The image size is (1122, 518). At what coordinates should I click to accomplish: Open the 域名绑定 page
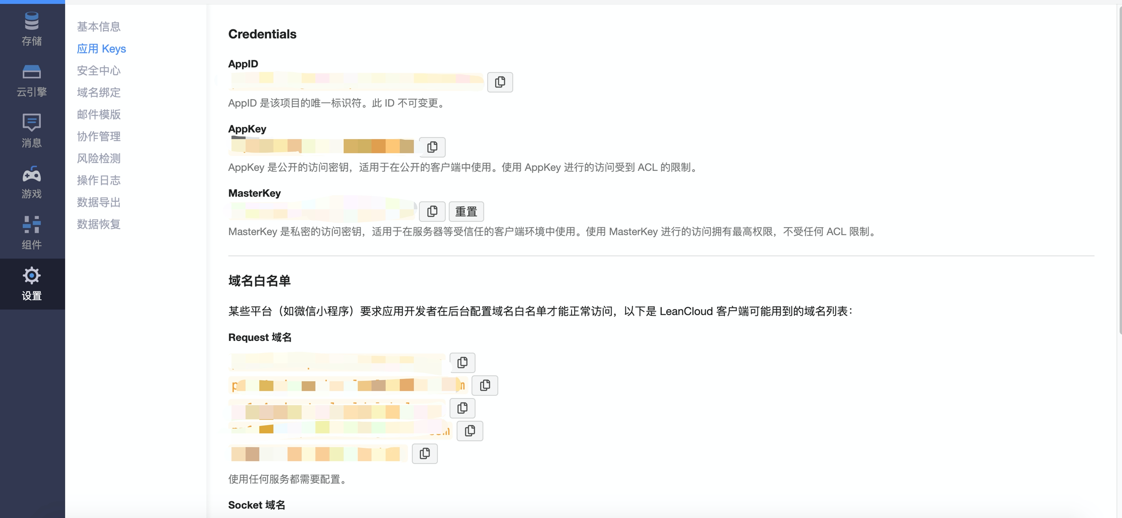pos(99,92)
